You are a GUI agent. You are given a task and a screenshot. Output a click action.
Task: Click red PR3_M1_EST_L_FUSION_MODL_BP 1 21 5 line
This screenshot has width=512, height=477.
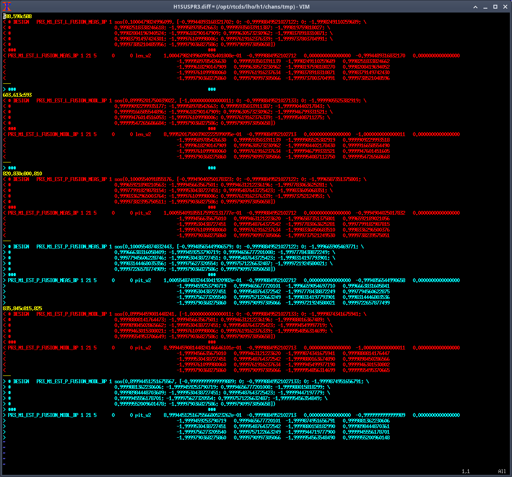(x=52, y=134)
